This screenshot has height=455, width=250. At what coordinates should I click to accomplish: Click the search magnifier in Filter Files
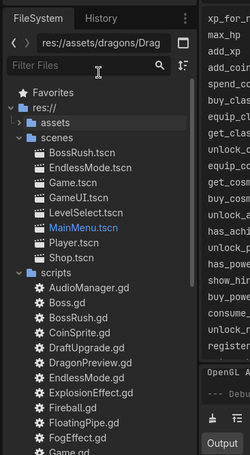click(x=159, y=65)
